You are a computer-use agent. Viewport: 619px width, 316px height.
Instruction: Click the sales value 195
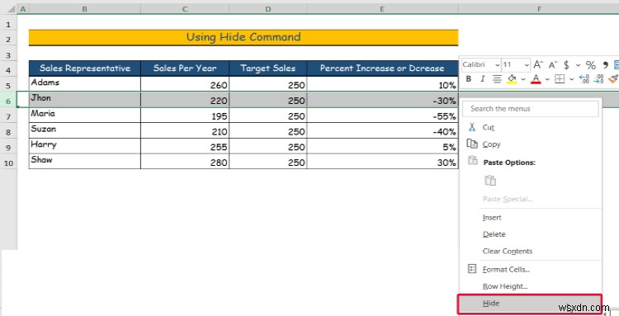pos(185,115)
